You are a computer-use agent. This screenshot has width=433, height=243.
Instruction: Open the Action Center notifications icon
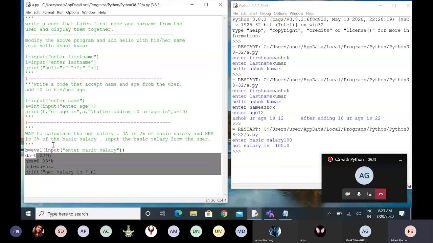402,214
